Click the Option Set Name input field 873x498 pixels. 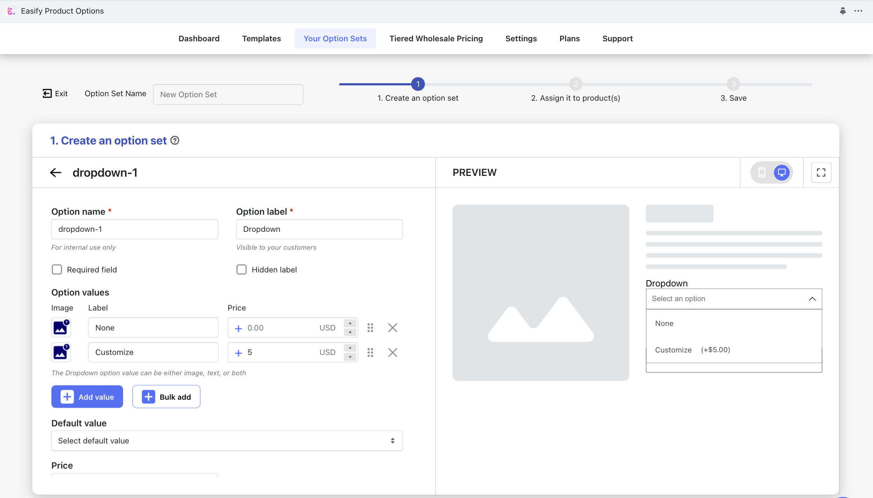(x=228, y=94)
